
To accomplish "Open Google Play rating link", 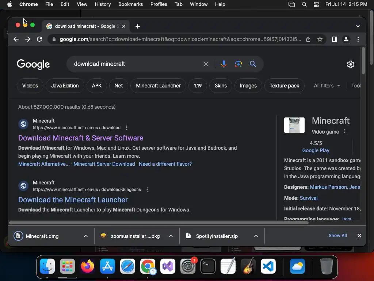I will (x=316, y=150).
